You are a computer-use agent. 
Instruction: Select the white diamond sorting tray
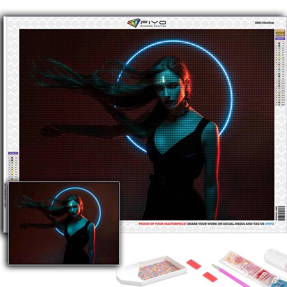click(152, 270)
